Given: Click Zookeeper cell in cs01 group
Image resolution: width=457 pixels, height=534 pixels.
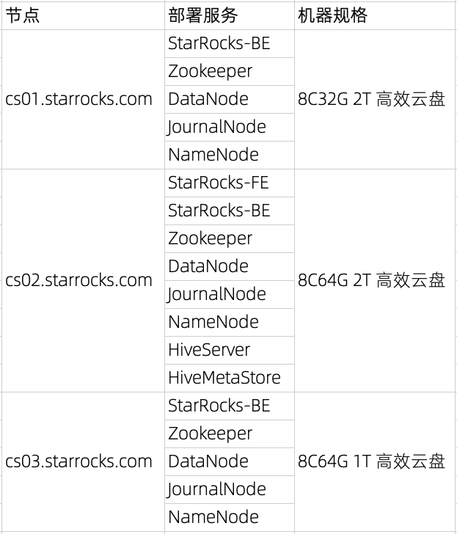Looking at the screenshot, I should tap(230, 72).
